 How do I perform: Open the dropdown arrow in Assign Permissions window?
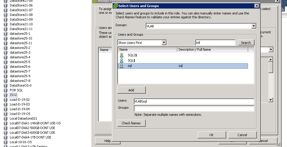click(271, 49)
